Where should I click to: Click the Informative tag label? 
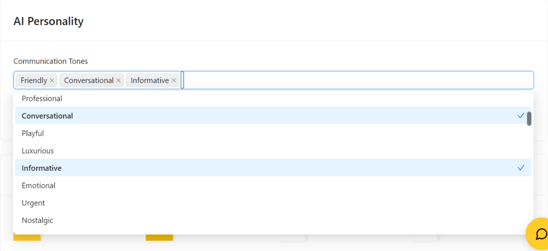(150, 80)
